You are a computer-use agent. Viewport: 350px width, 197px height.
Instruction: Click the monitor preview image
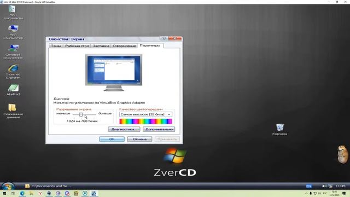(114, 72)
